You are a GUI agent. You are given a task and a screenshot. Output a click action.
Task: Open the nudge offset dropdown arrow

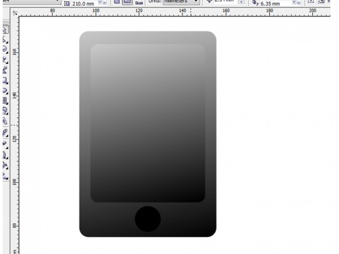(241, 2)
